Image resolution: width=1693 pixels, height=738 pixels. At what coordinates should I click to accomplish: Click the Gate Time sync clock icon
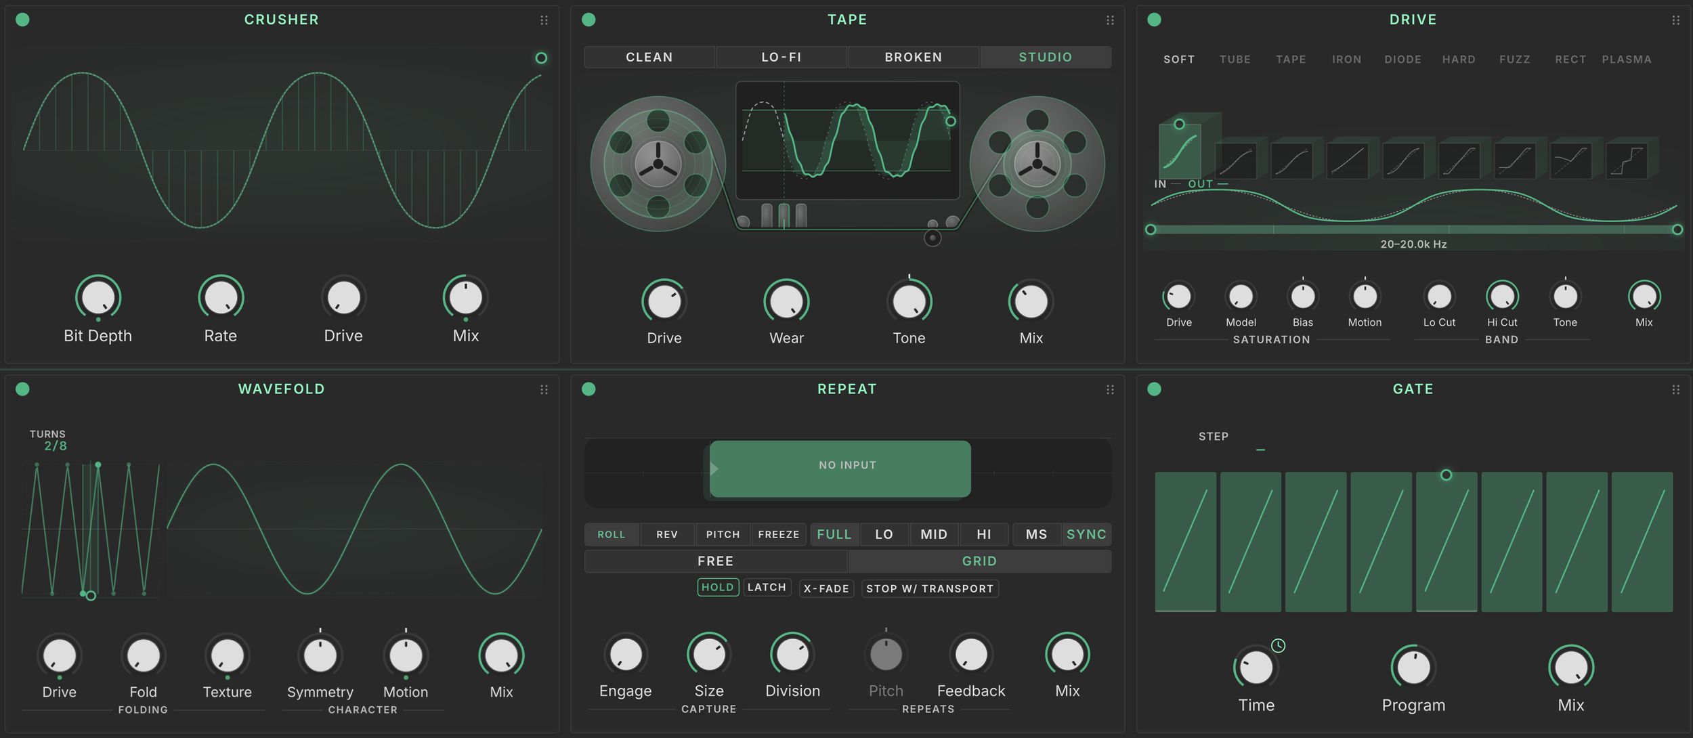click(x=1278, y=645)
